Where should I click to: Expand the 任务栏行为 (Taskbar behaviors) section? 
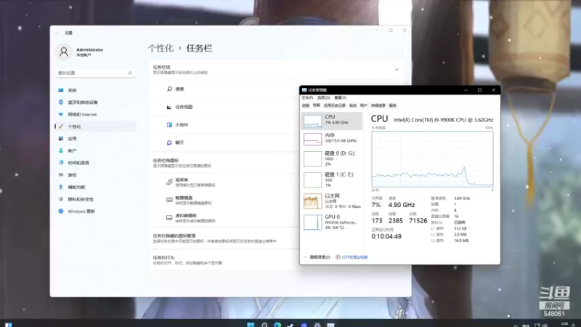pyautogui.click(x=224, y=260)
